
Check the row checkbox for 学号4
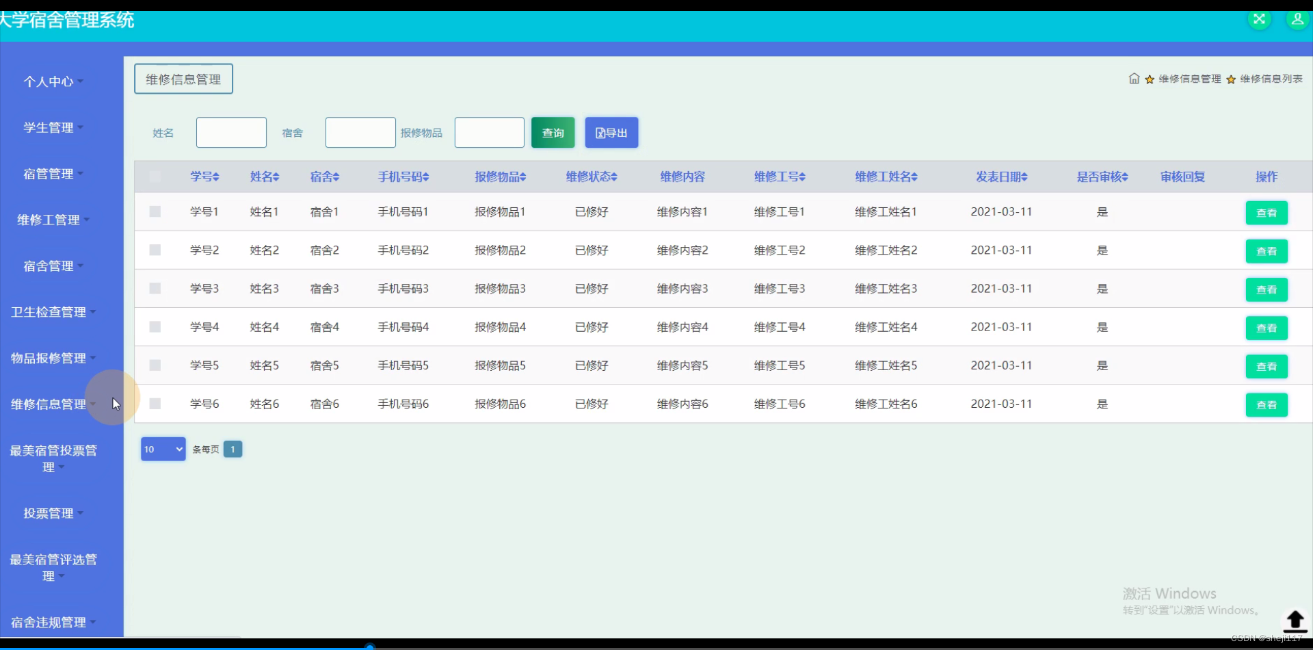pos(155,326)
